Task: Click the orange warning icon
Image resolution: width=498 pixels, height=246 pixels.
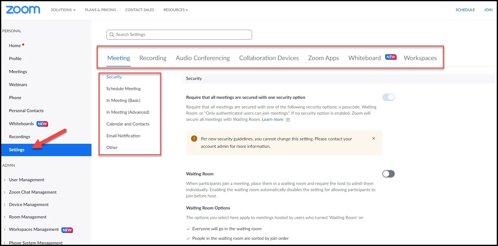Action: [x=194, y=138]
